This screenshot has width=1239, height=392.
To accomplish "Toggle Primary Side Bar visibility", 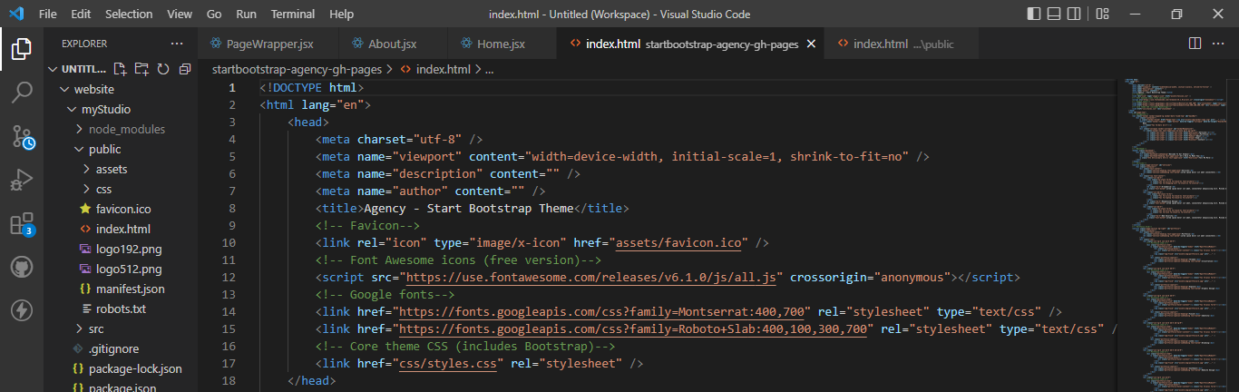I will (x=1034, y=15).
